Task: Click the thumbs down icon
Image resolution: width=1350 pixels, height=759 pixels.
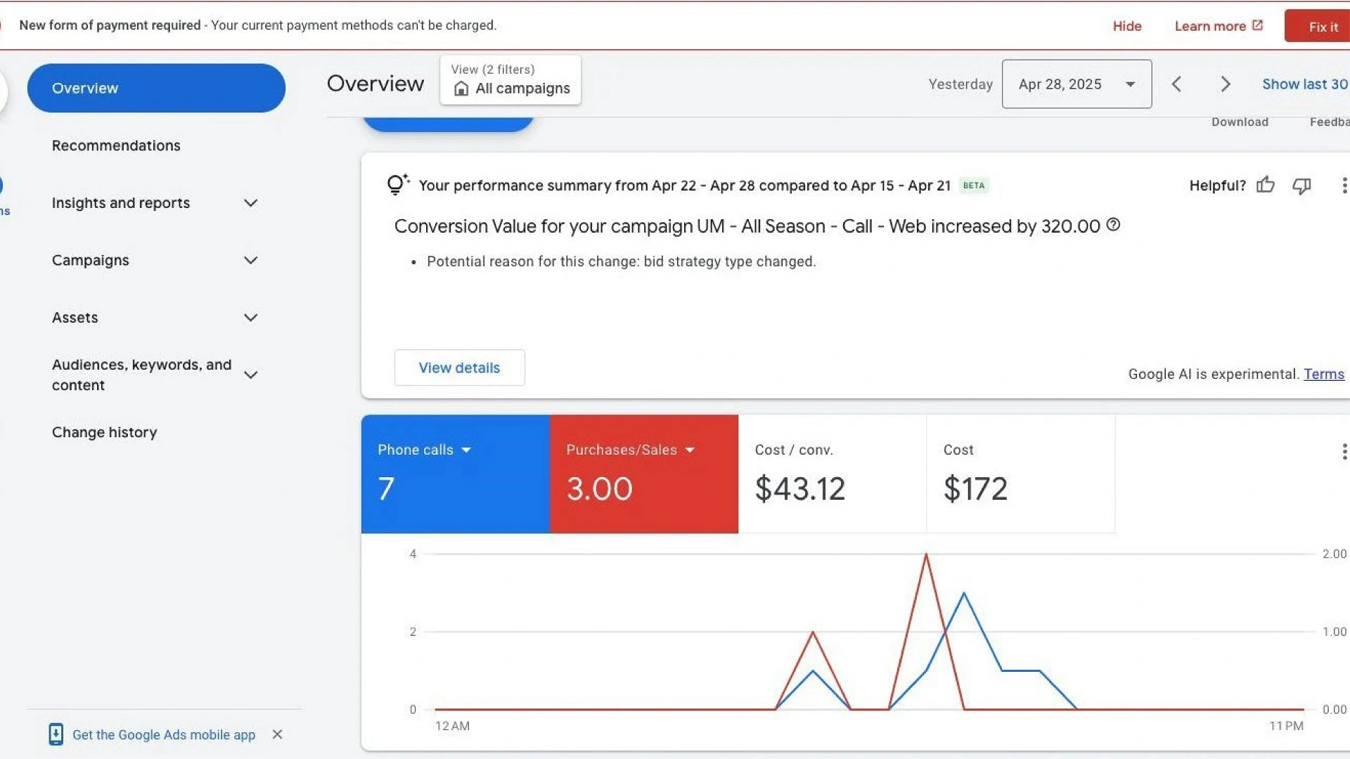Action: [1301, 185]
